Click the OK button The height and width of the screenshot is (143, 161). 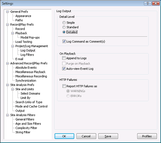(64, 136)
